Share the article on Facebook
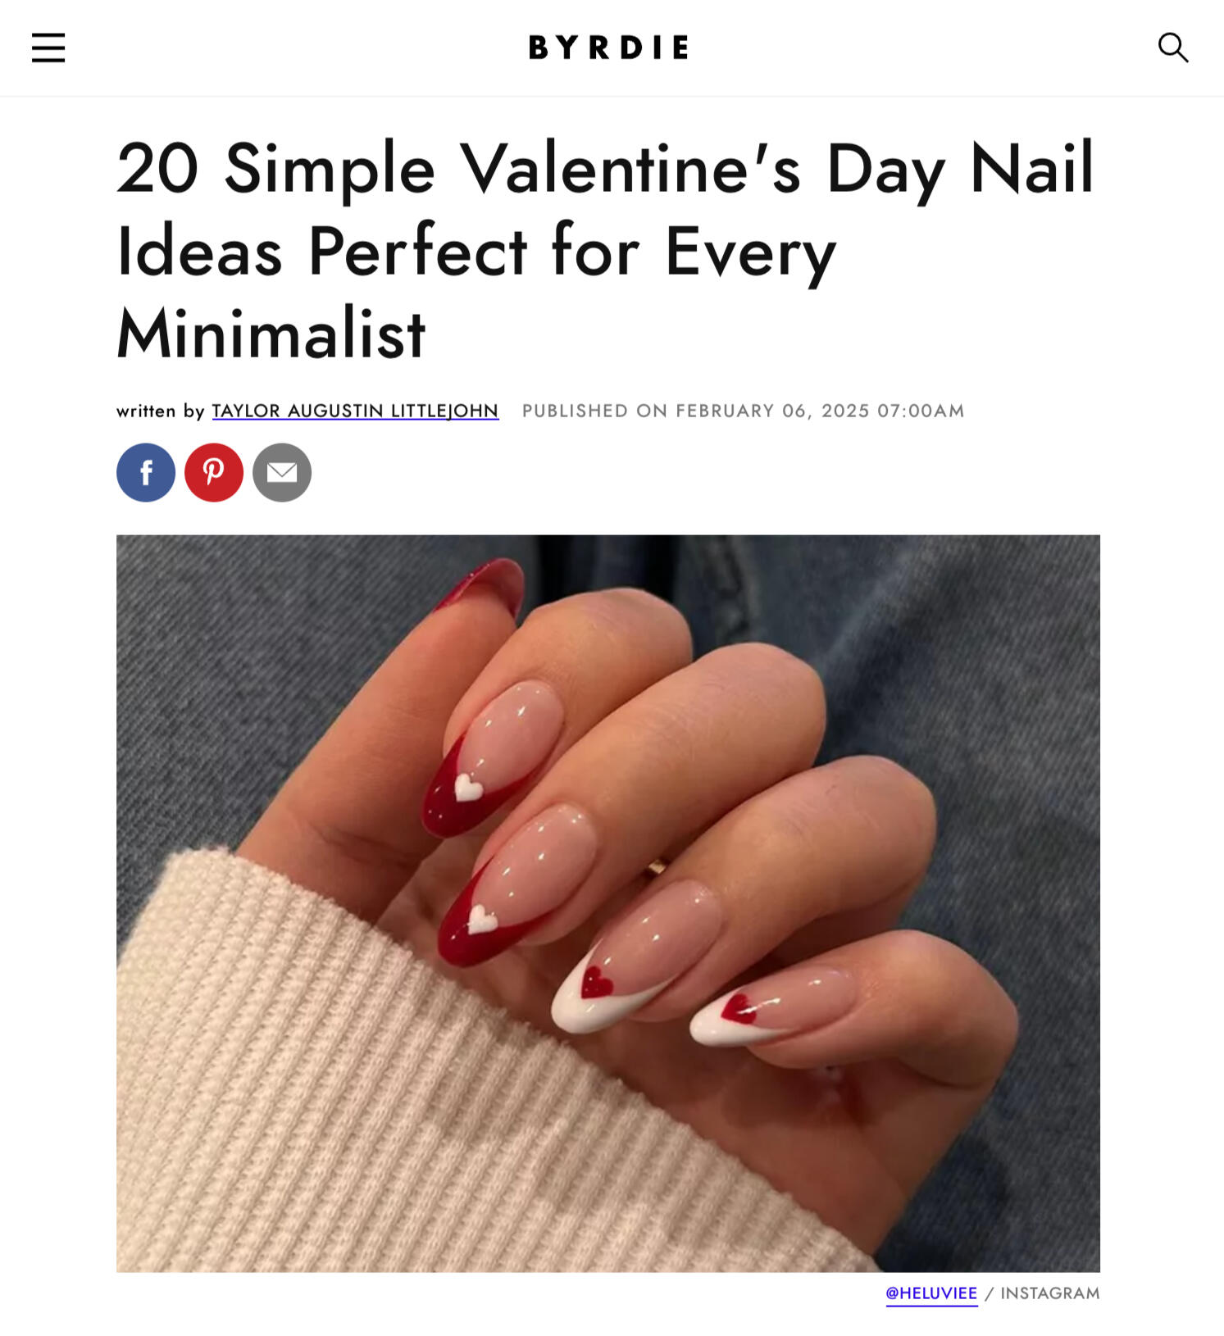This screenshot has width=1224, height=1336. (146, 473)
